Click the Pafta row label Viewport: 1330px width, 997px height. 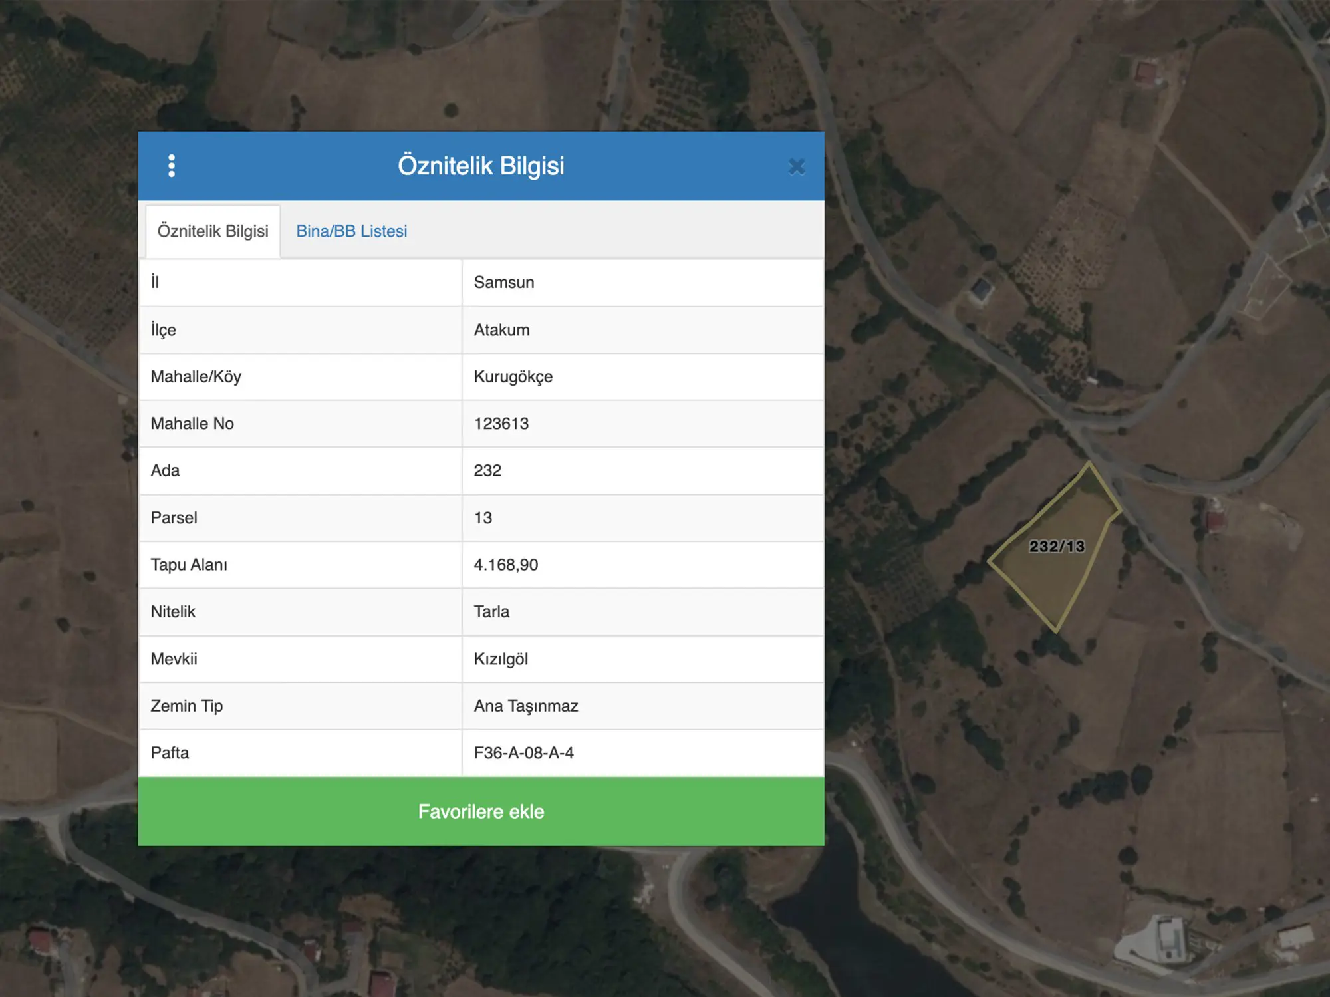click(x=170, y=753)
